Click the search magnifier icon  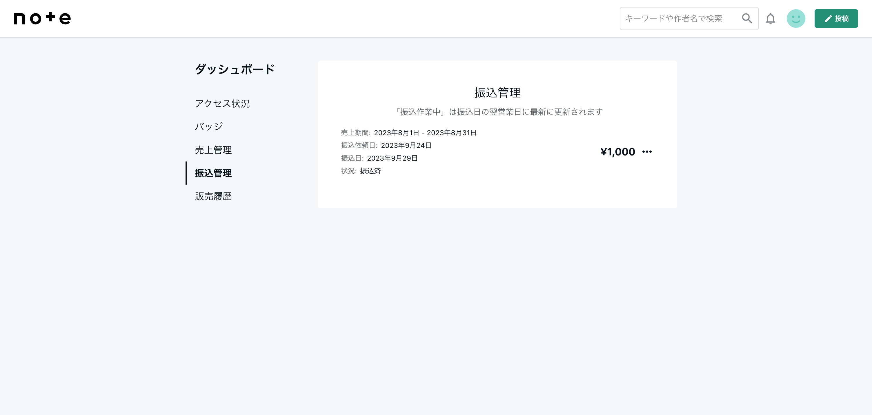coord(747,18)
